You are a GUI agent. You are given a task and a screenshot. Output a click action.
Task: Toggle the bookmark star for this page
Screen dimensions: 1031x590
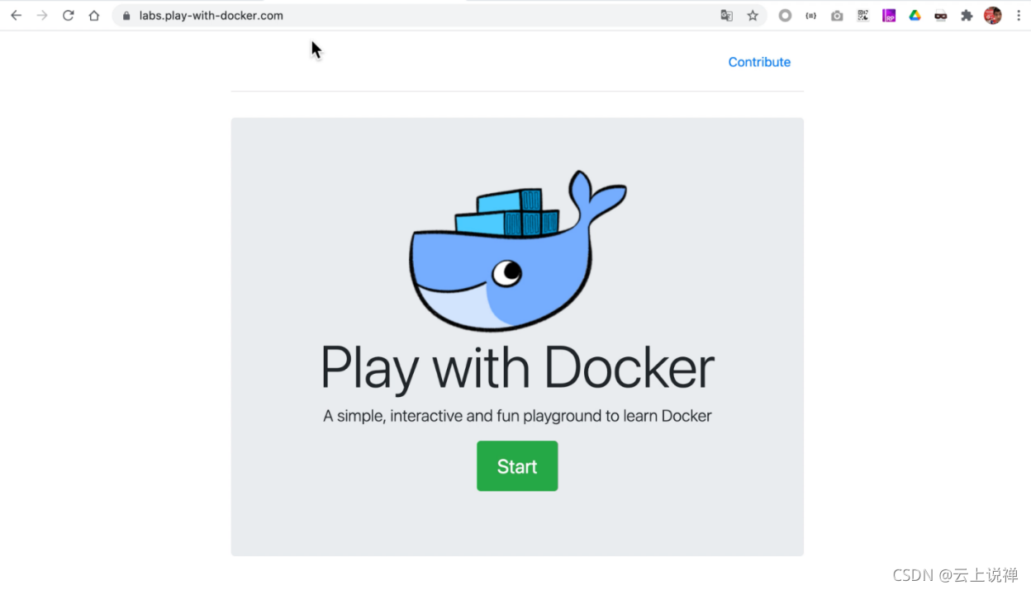click(753, 15)
